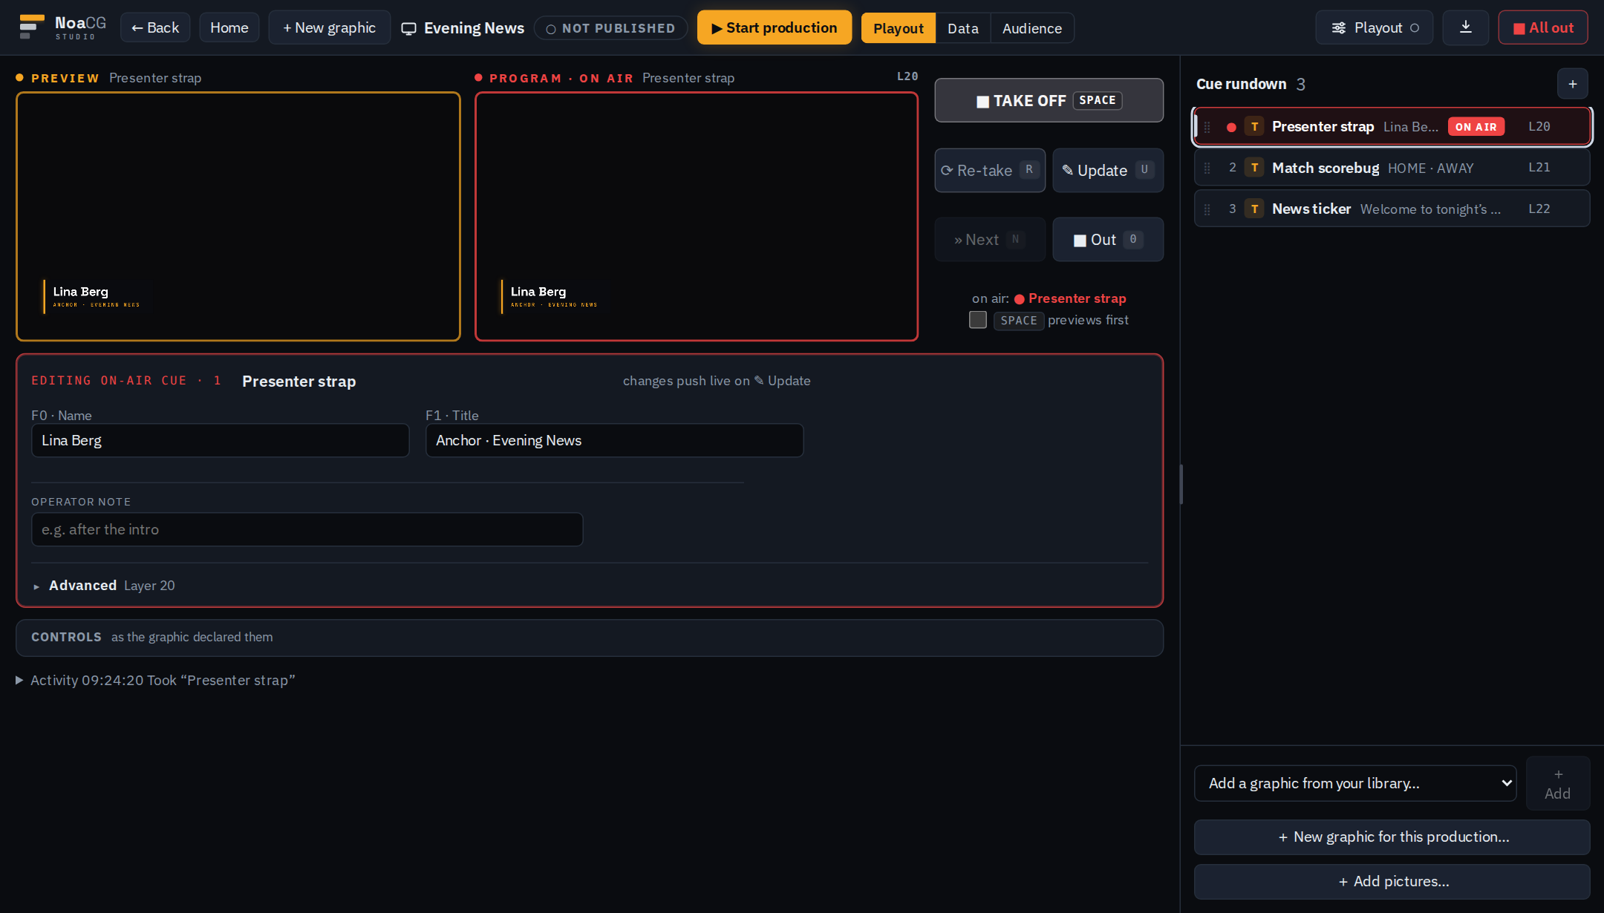
Task: Click the monitor icon beside Evening News
Action: [x=408, y=28]
